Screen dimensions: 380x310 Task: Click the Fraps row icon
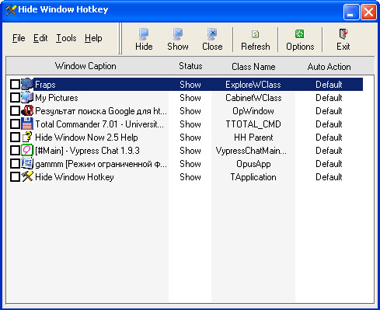click(27, 84)
